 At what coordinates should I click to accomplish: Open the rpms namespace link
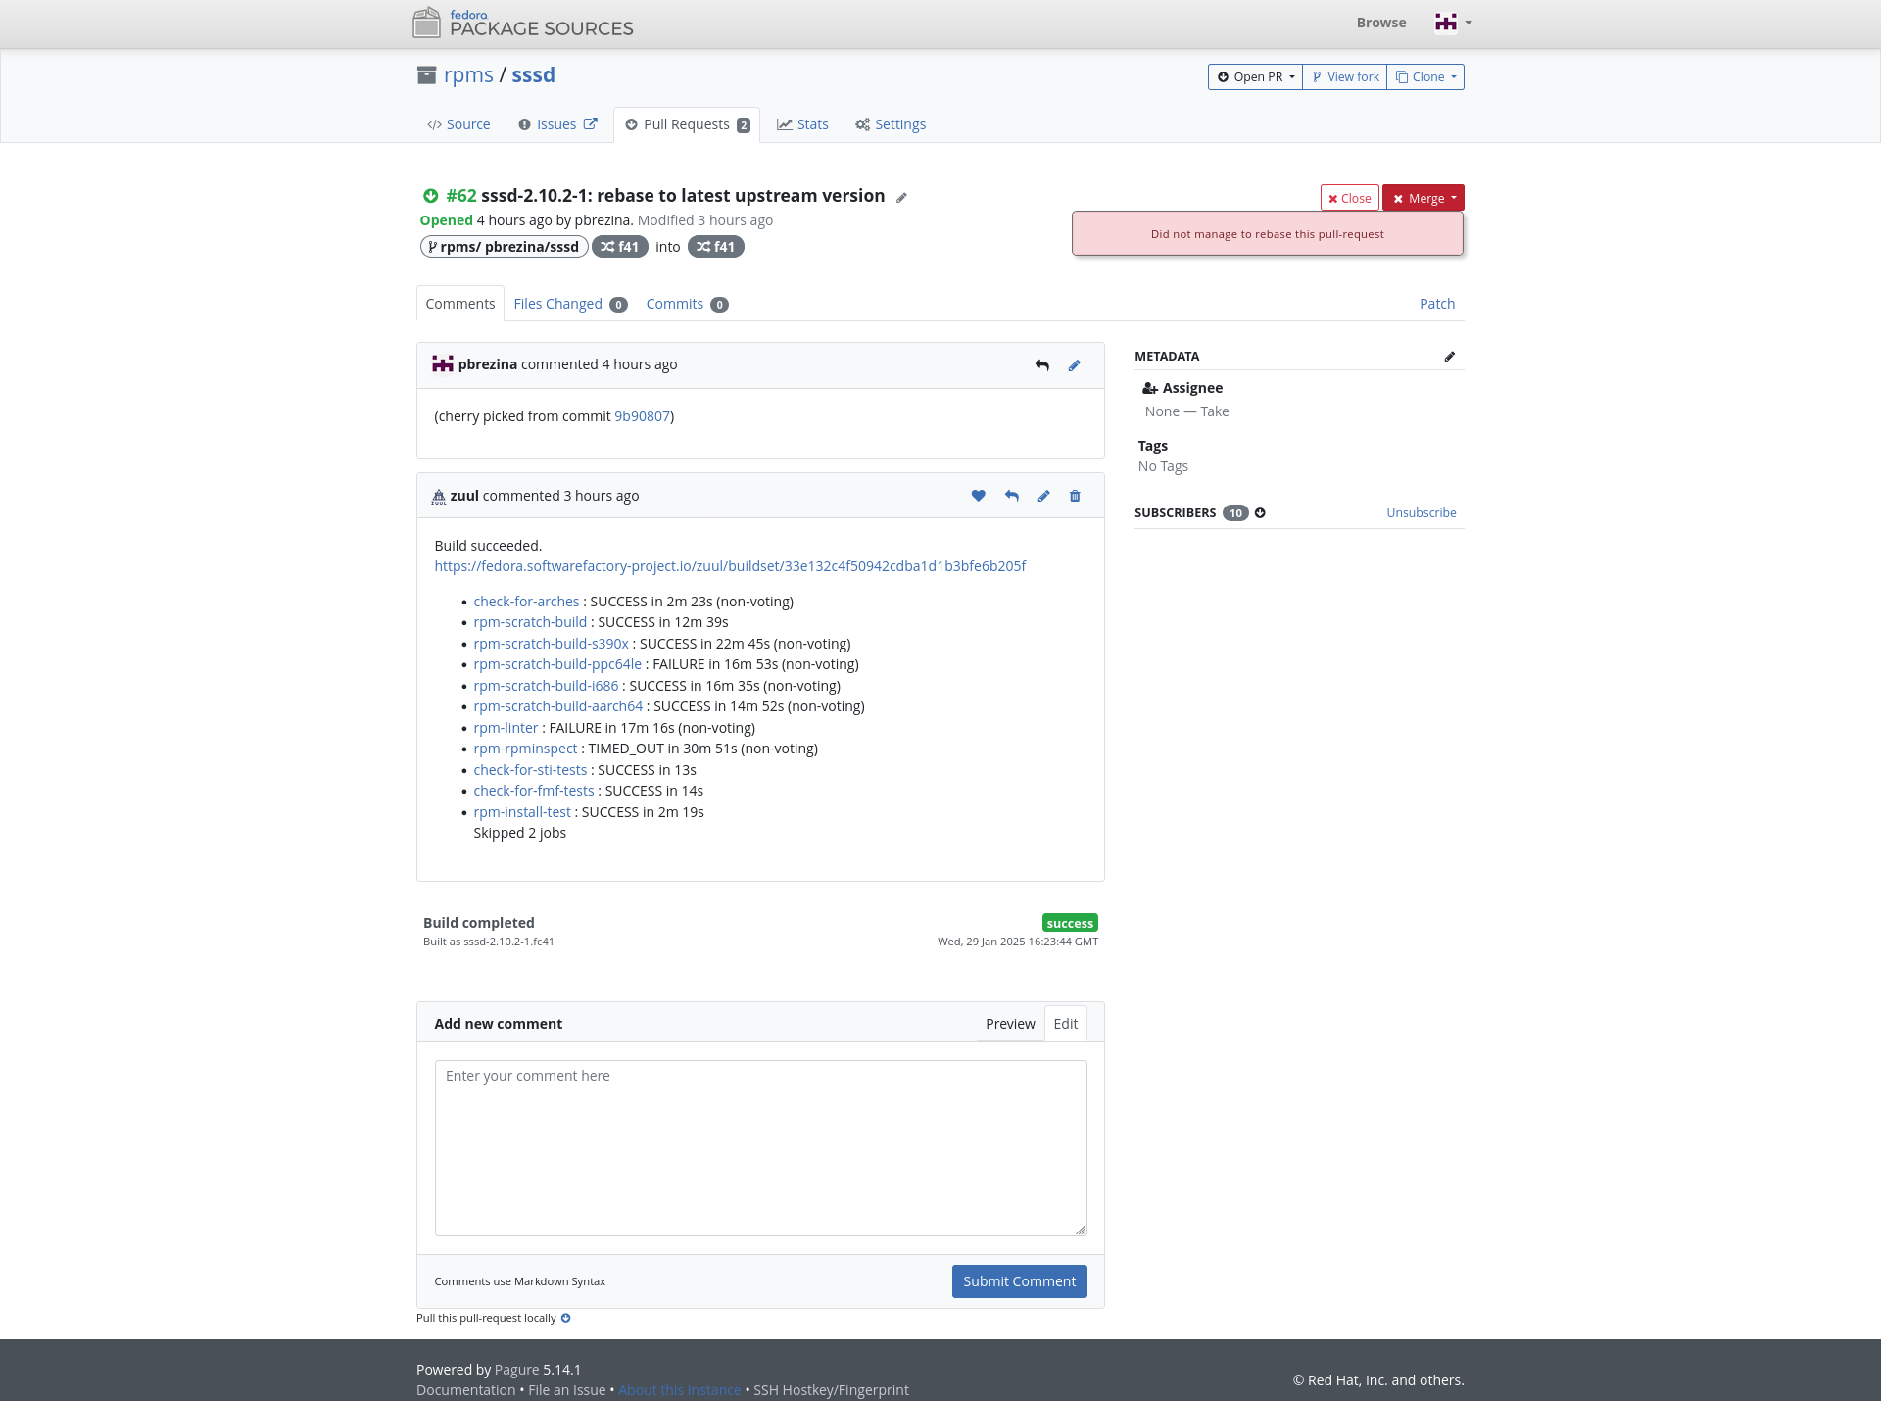pos(468,75)
